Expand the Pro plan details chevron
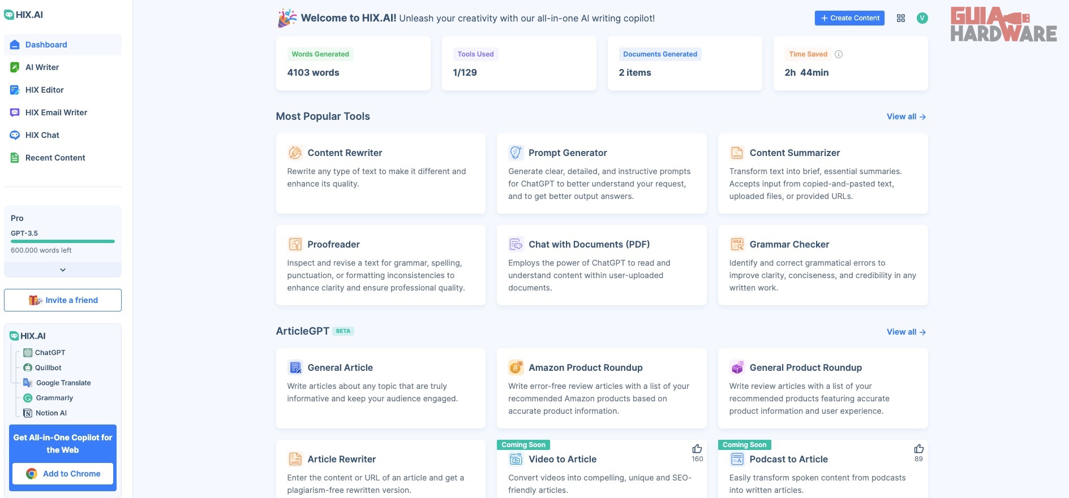The width and height of the screenshot is (1069, 498). tap(63, 270)
